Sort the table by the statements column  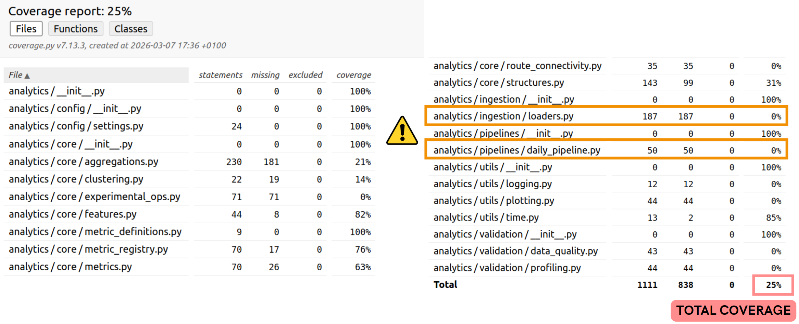[220, 75]
